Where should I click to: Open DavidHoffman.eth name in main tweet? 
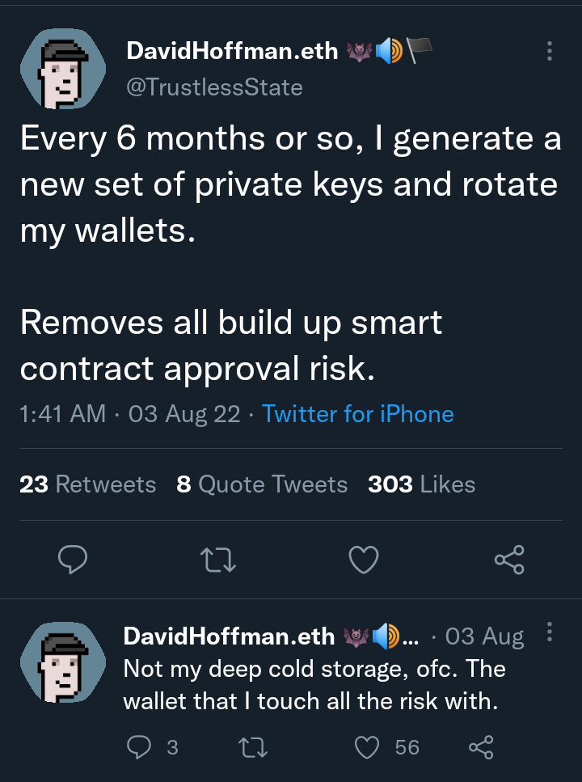pyautogui.click(x=232, y=51)
